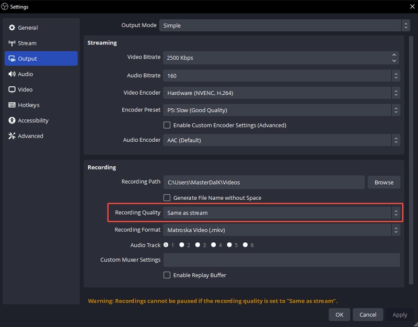Click the OBS logo in title bar
Image resolution: width=418 pixels, height=327 pixels.
[5, 6]
